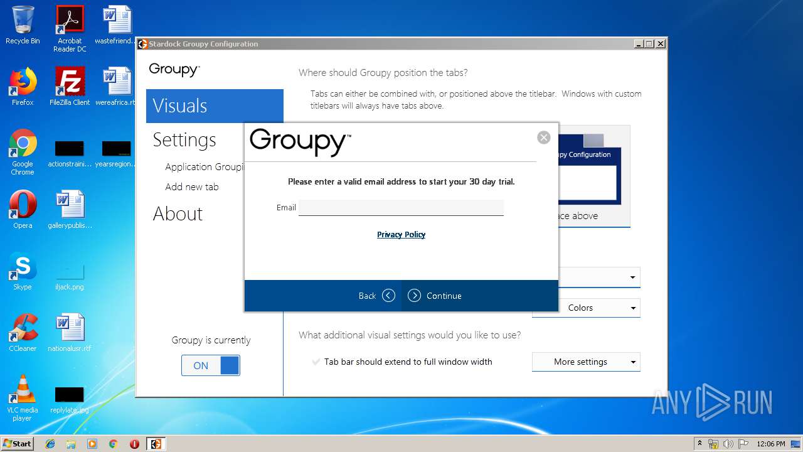
Task: Launch Skype desktop shortcut
Action: coord(23,271)
